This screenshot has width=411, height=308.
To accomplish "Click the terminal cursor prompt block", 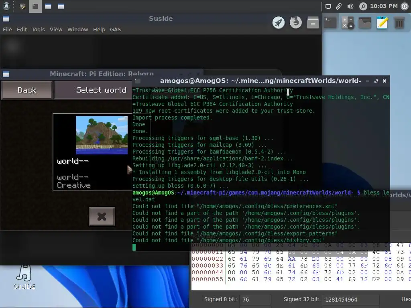I will pyautogui.click(x=134, y=247).
